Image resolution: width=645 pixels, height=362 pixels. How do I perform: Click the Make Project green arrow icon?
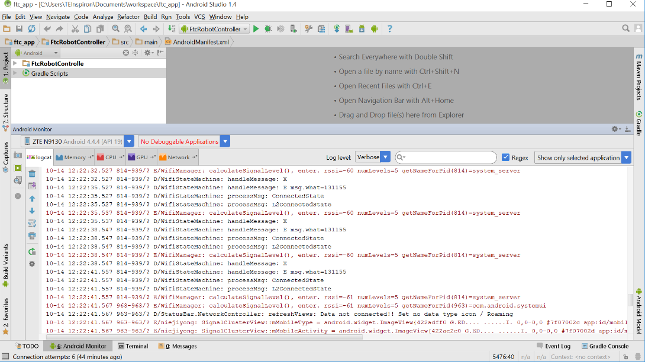tap(172, 29)
